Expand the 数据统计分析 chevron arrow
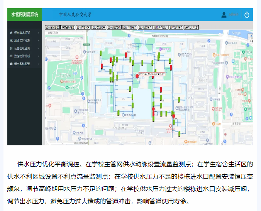Screen dimensions: 261x211 click(x=39, y=56)
